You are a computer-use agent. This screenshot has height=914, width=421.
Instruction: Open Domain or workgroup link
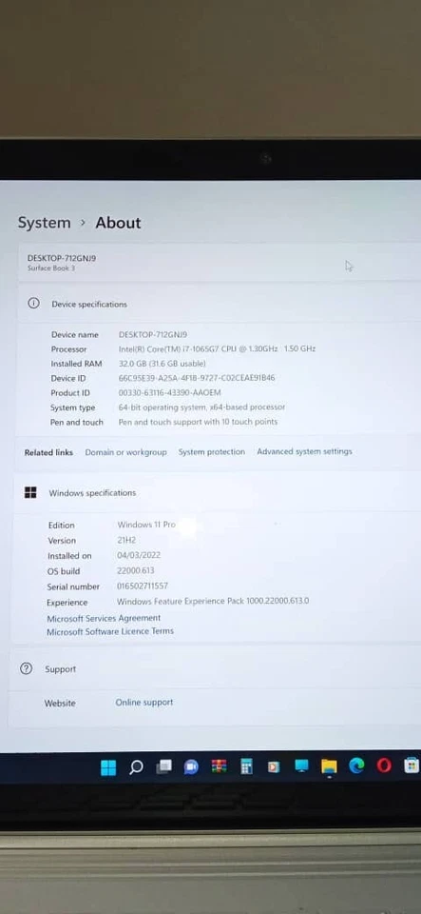click(125, 451)
